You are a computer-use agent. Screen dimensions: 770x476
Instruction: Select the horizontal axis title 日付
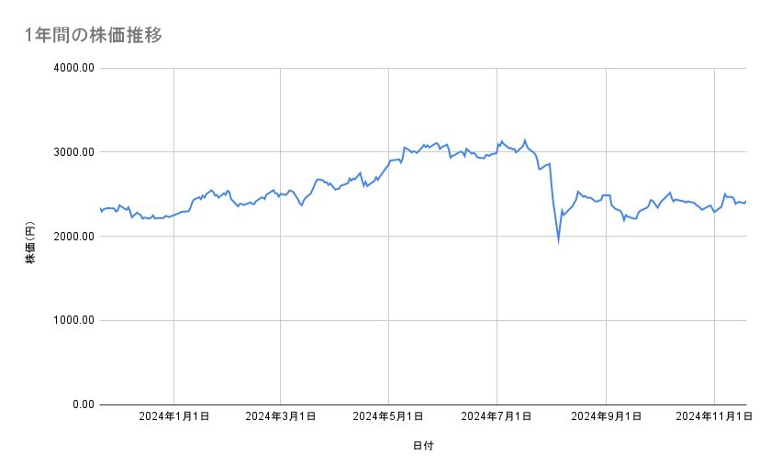423,446
